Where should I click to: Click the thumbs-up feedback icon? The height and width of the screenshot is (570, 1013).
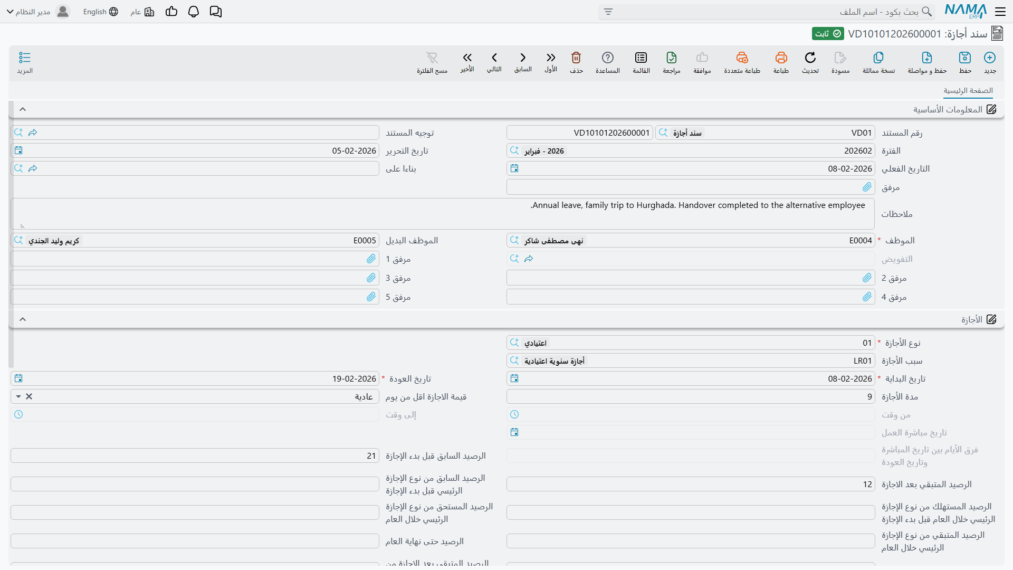click(171, 12)
